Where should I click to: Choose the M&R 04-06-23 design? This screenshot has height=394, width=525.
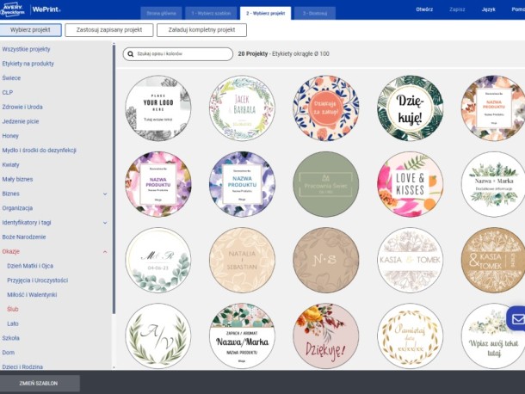pos(158,260)
